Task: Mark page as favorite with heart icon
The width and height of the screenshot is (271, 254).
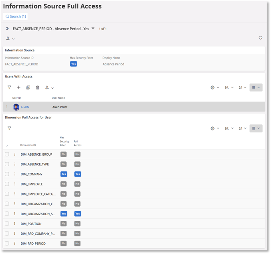Action: tap(261, 38)
